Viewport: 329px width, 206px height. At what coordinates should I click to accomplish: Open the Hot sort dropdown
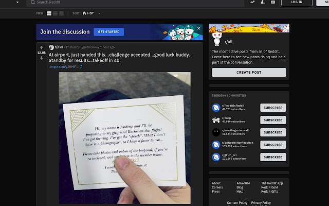92,13
